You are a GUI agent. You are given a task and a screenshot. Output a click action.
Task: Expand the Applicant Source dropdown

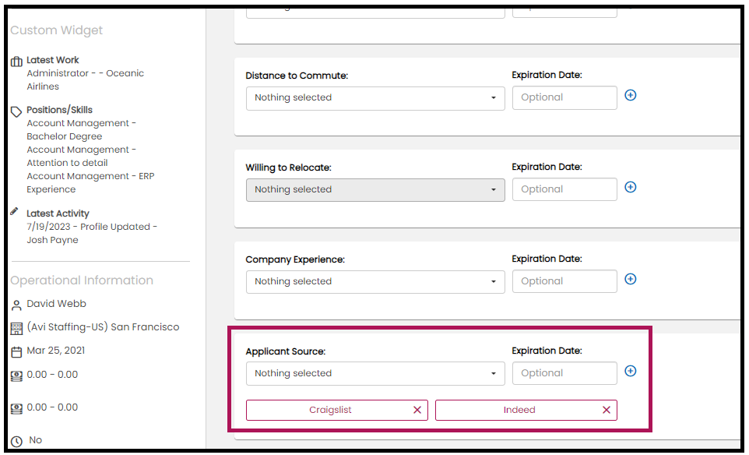coord(375,373)
